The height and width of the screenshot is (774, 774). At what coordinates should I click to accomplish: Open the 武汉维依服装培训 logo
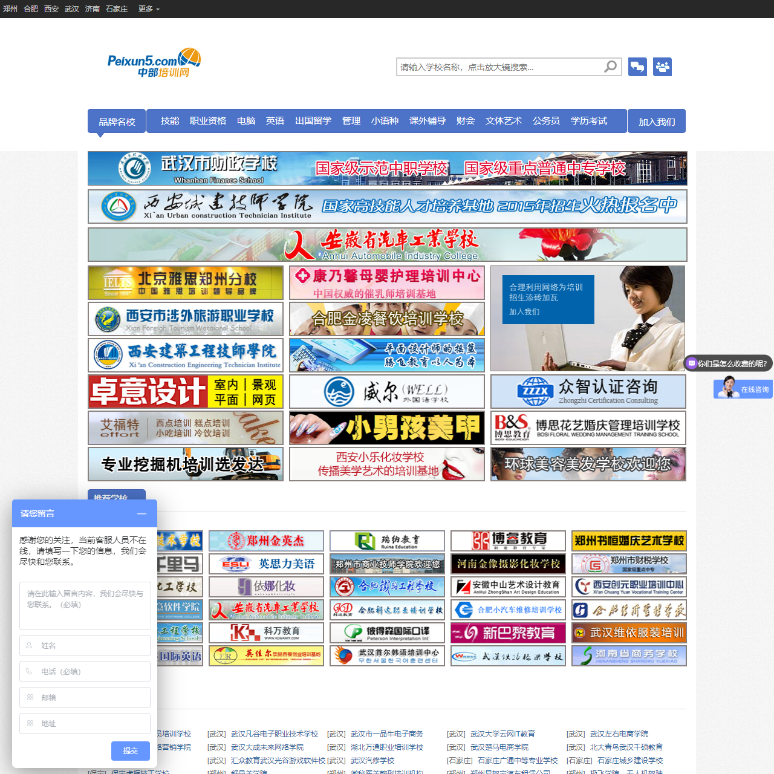tap(629, 633)
